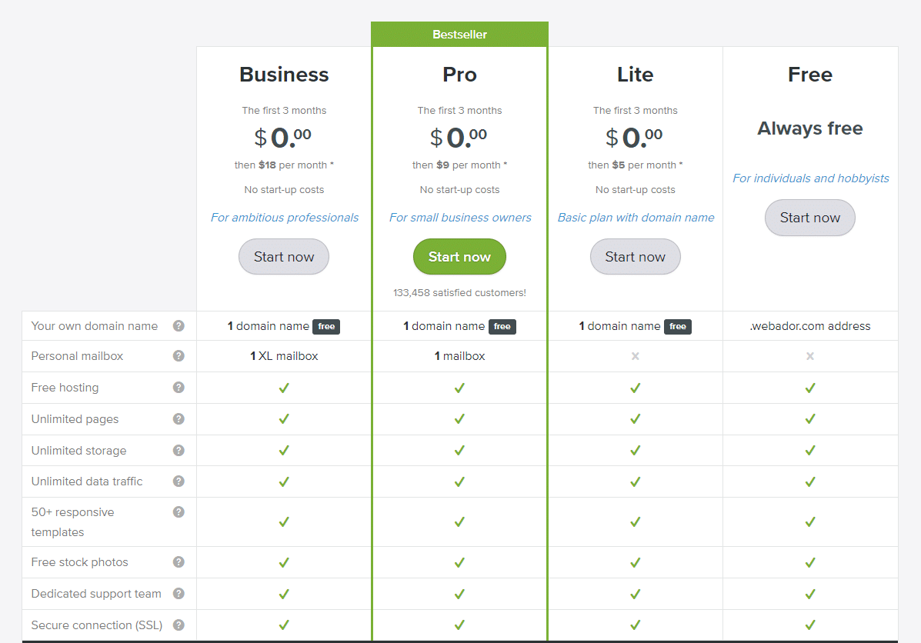Click help icon beside Secure connection (SSL)
The height and width of the screenshot is (643, 921).
[x=179, y=625]
